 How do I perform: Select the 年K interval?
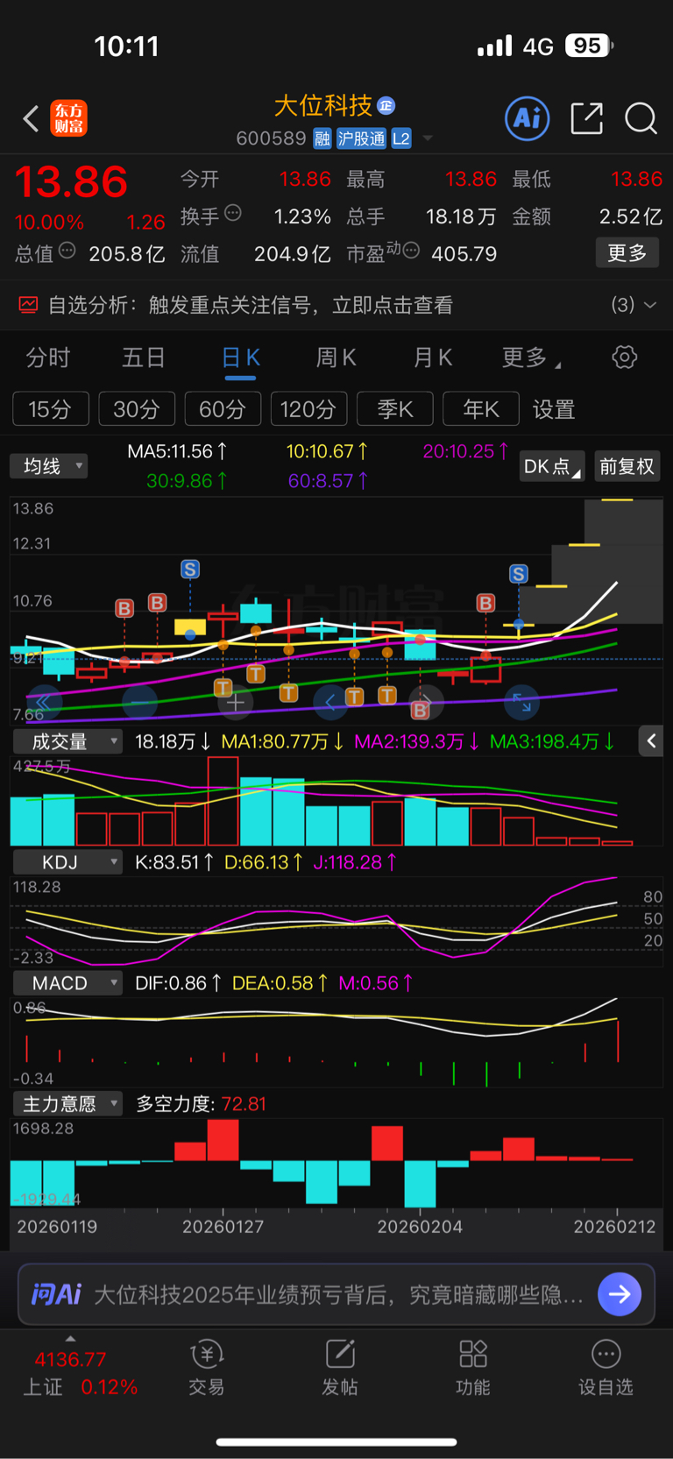click(481, 409)
